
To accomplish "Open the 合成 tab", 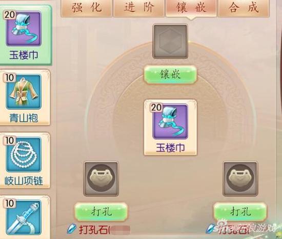I will (x=244, y=8).
